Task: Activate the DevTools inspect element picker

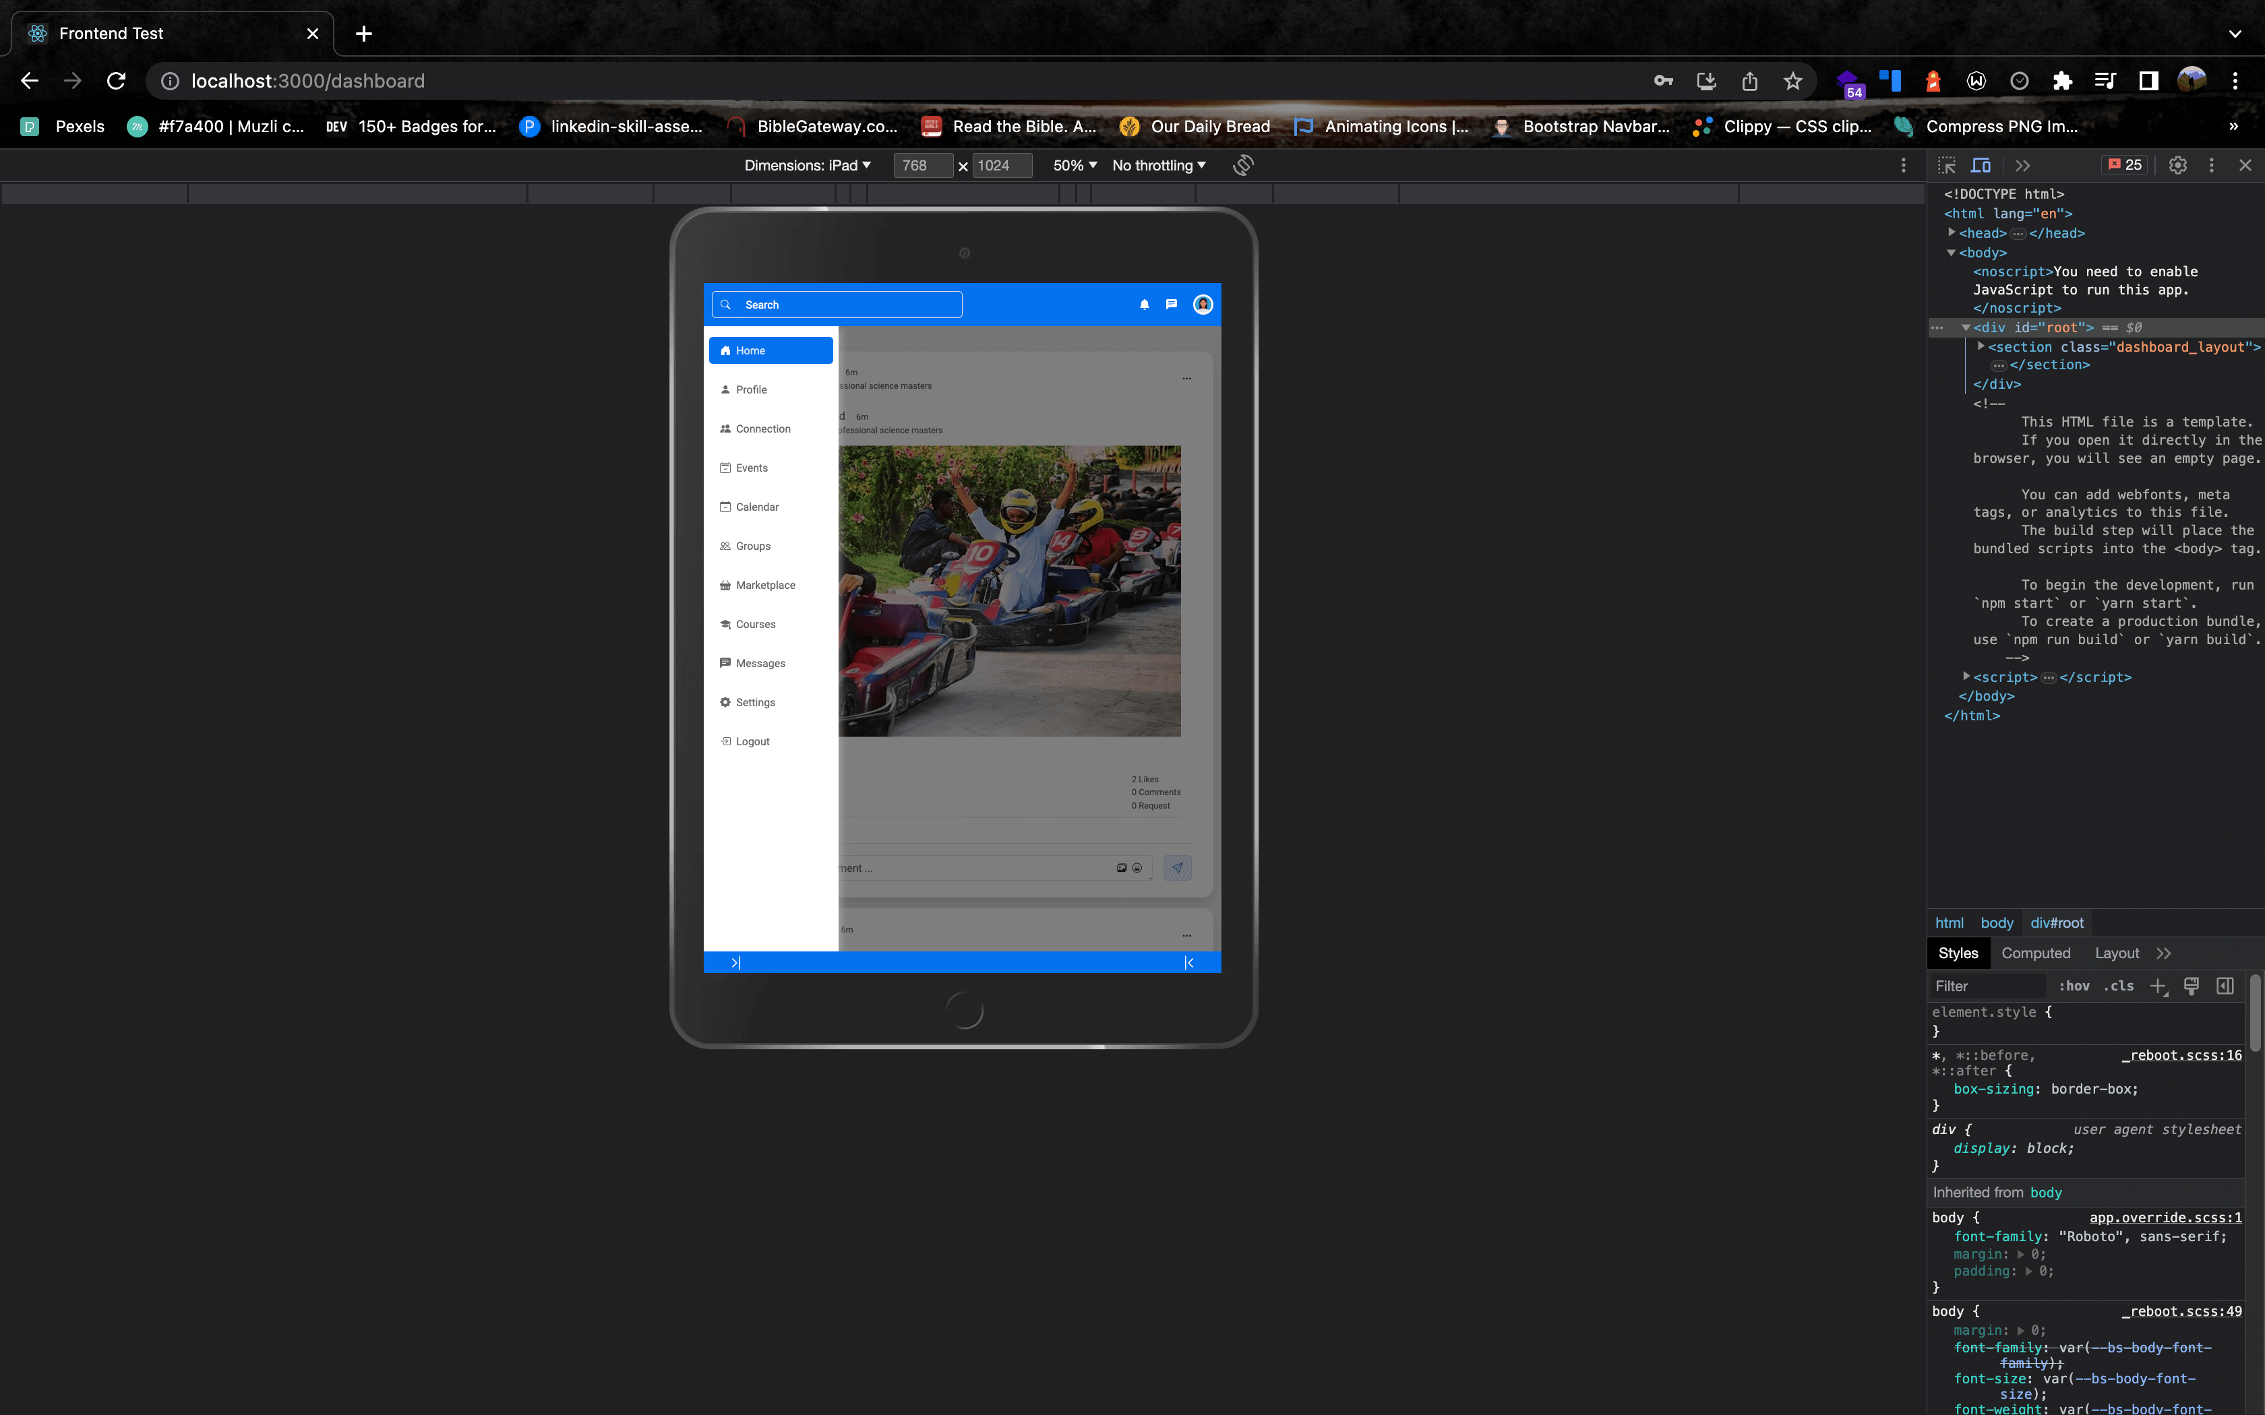Action: (x=1947, y=164)
